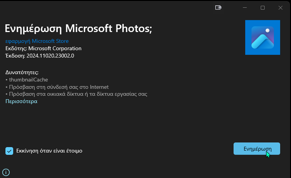Click the version text '2024.11020.23002.0'
The width and height of the screenshot is (291, 178).
pyautogui.click(x=50, y=56)
